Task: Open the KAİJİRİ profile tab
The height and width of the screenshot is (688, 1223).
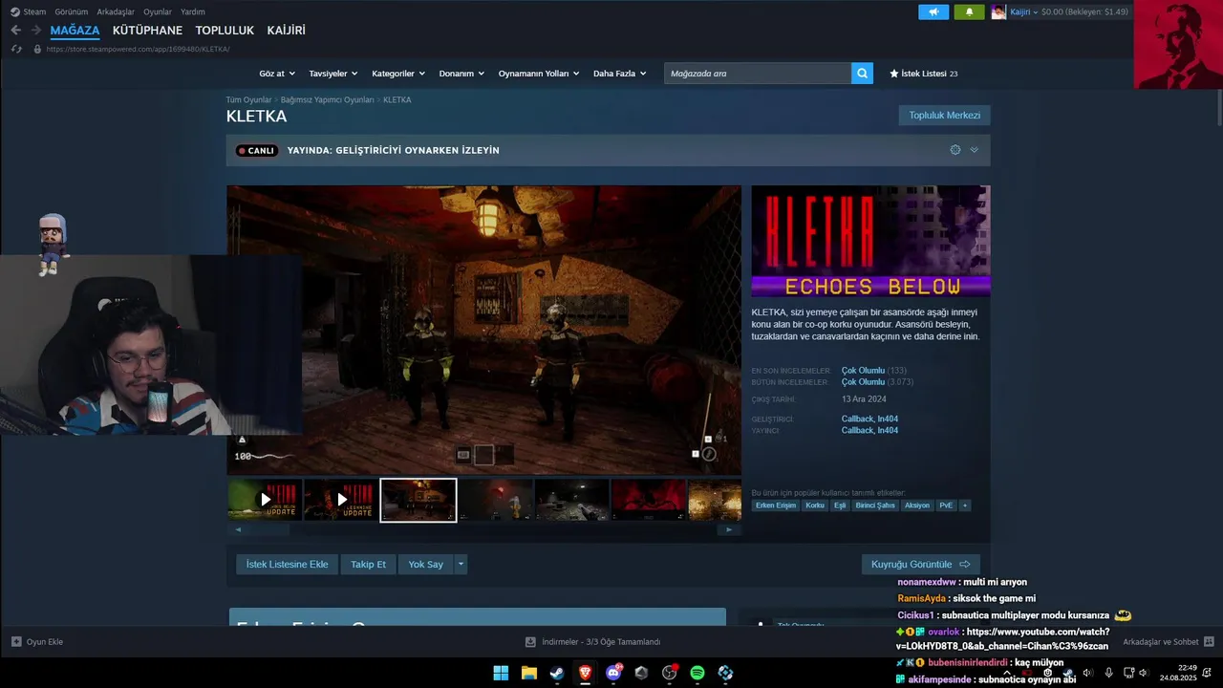Action: (x=287, y=31)
